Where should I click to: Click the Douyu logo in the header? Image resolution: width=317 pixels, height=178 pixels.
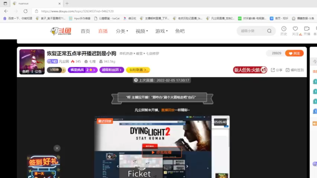click(x=61, y=31)
